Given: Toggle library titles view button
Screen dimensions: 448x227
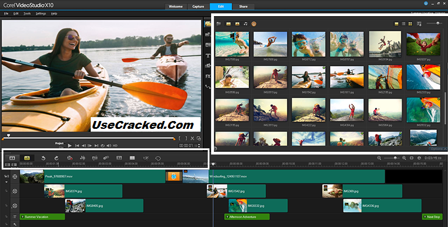Looking at the screenshot, I should click(x=396, y=24).
